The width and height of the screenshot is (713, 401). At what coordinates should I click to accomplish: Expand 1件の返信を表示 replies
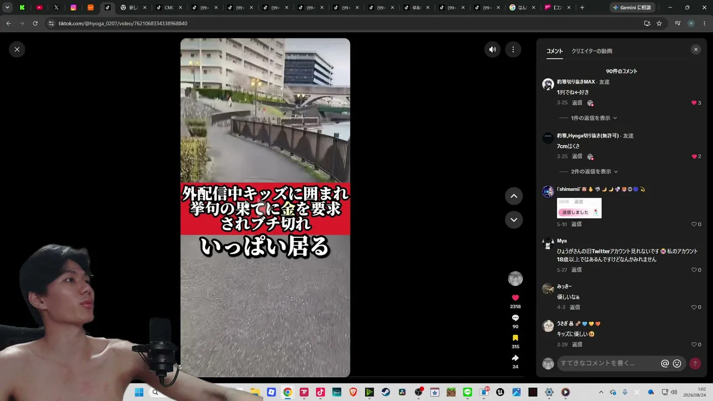[x=594, y=118]
